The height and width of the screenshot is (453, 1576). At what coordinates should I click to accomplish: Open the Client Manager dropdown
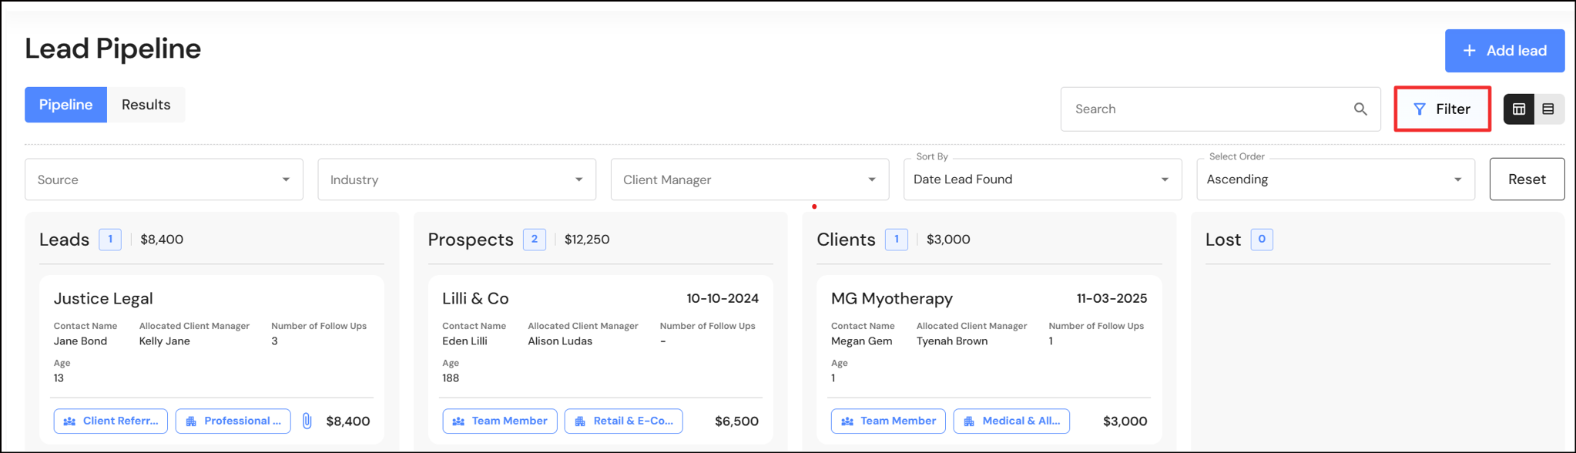coord(749,180)
